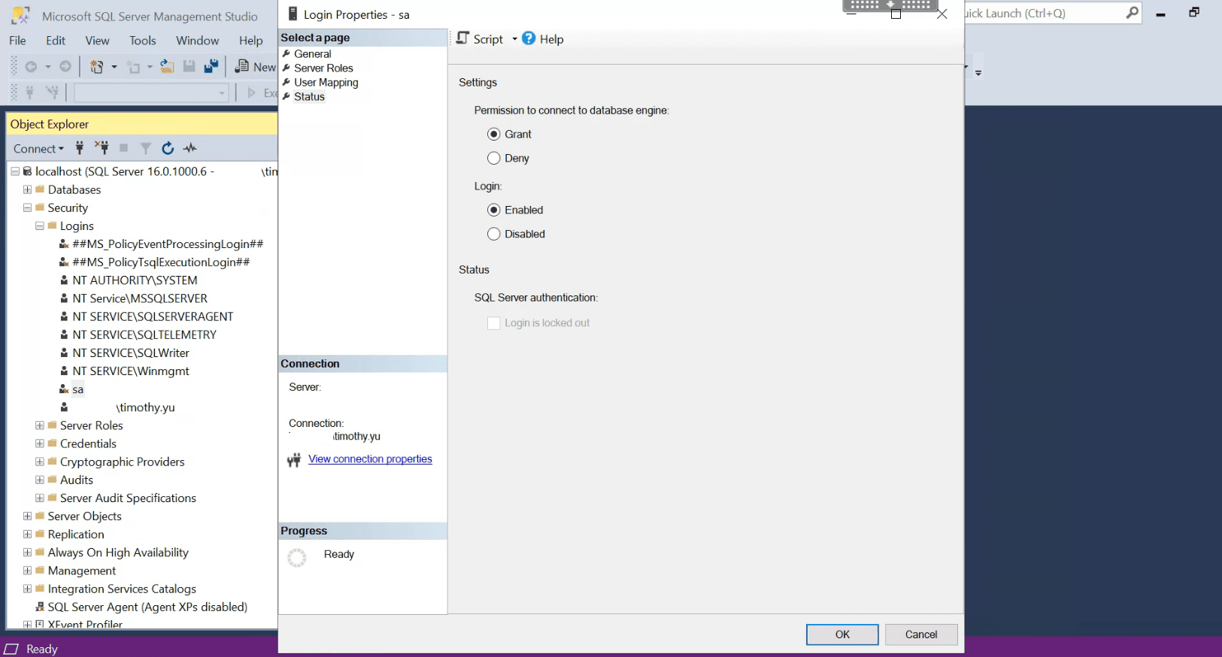Viewport: 1222px width, 657px height.
Task: Click Connect Object Explorer plug icon
Action: [80, 148]
